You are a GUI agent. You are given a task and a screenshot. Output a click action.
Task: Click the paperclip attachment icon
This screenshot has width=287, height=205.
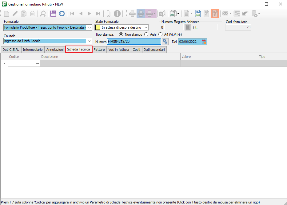coord(108,14)
